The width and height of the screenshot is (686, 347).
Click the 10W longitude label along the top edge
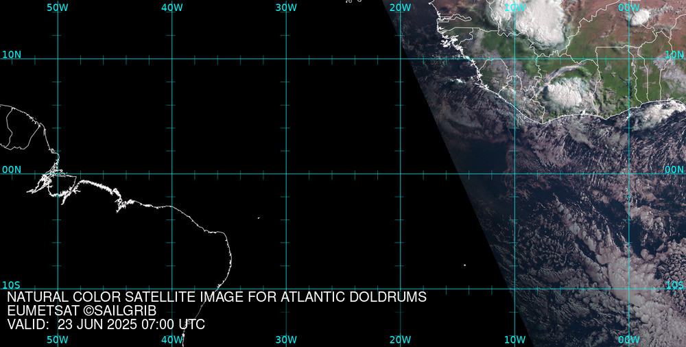tap(515, 8)
